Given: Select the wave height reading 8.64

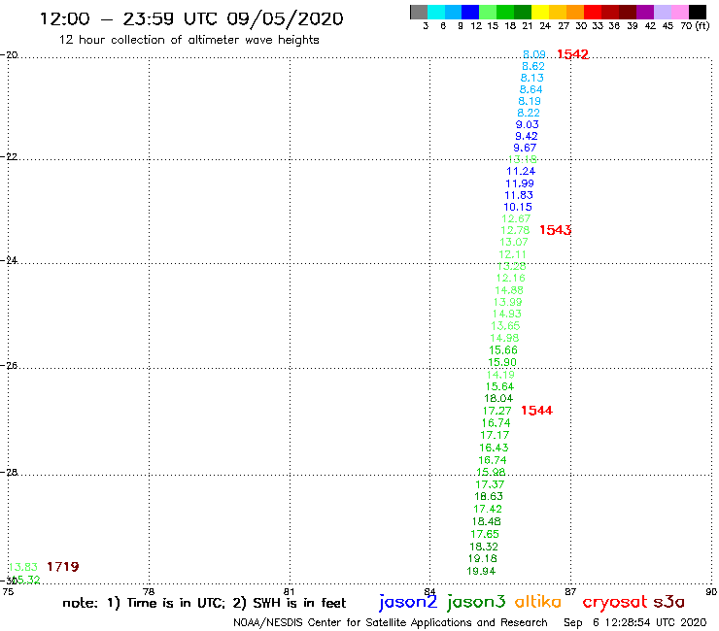Looking at the screenshot, I should point(531,89).
